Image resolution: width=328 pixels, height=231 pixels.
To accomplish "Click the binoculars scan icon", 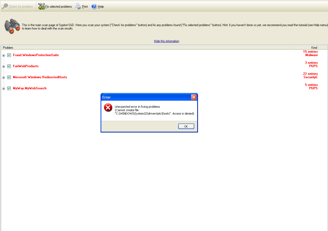I will [12, 26].
